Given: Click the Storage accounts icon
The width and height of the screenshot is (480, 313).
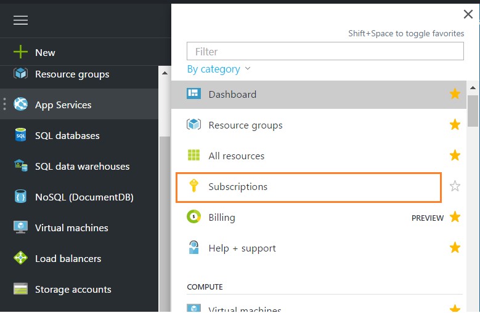Looking at the screenshot, I should point(21,289).
